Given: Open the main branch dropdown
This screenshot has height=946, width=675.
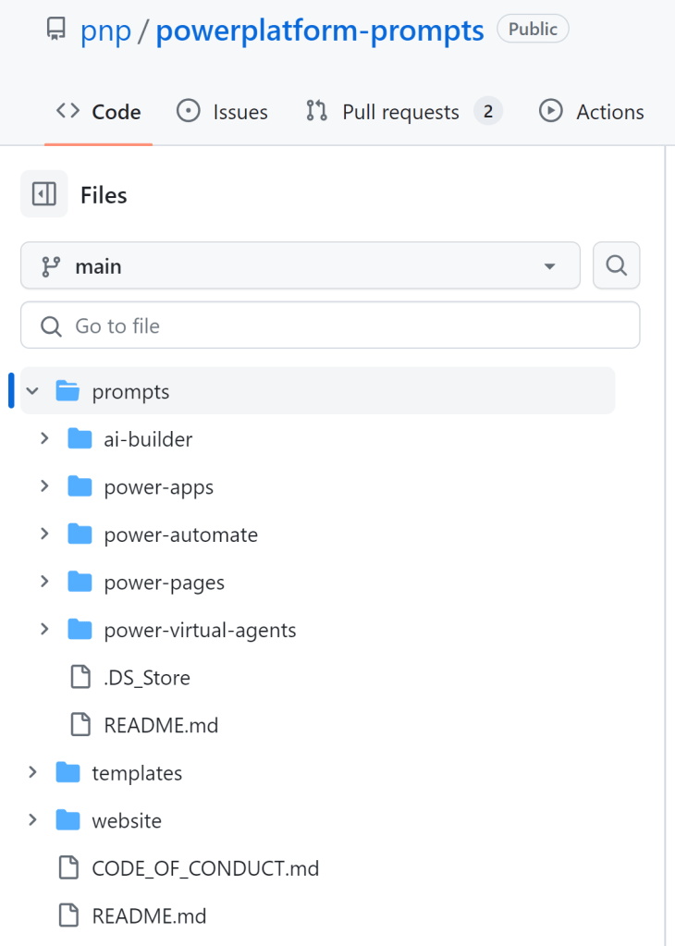Looking at the screenshot, I should click(x=301, y=266).
